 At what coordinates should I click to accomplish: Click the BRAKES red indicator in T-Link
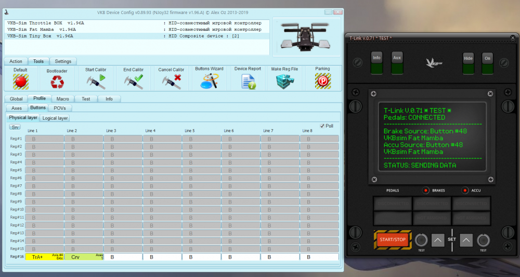(425, 191)
